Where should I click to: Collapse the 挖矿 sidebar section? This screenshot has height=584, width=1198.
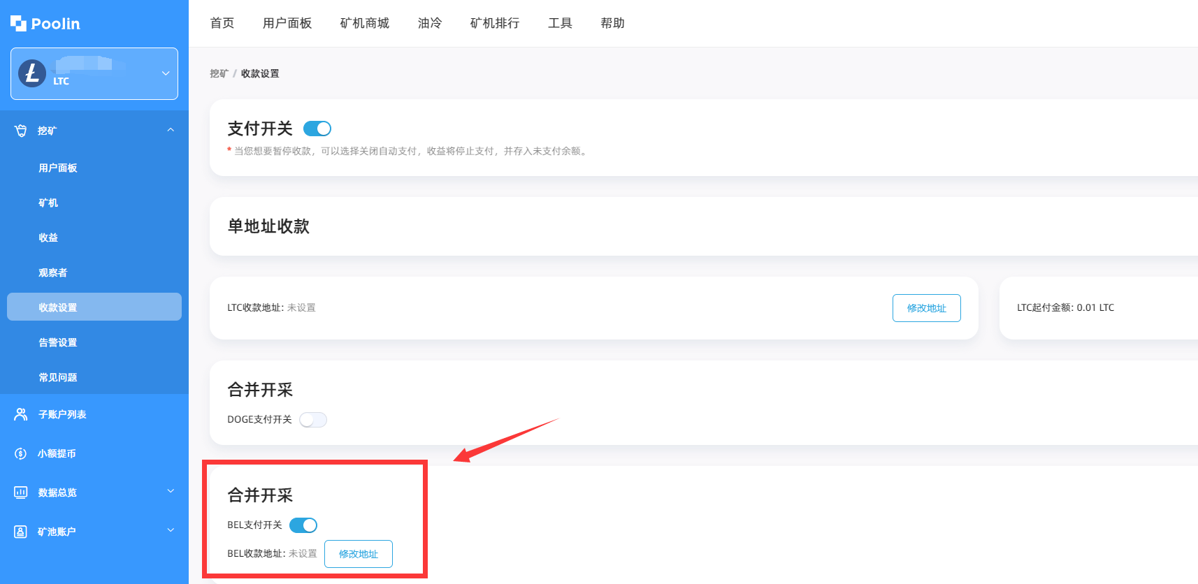[x=171, y=131]
